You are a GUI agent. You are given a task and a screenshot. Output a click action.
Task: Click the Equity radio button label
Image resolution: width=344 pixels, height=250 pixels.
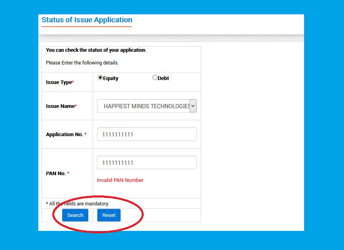(110, 78)
